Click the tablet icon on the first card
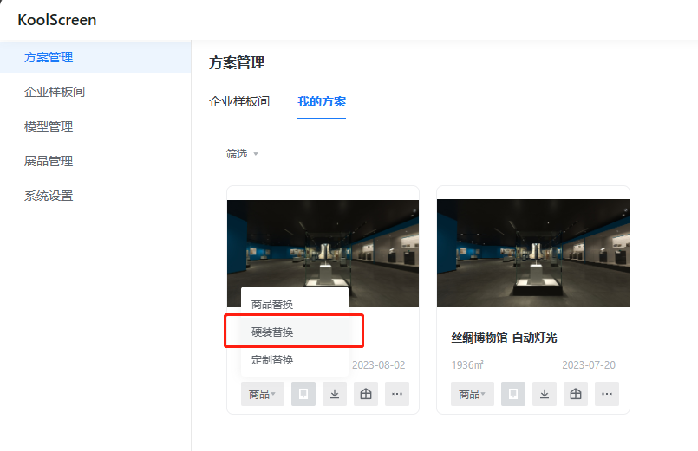Viewport: 698px width, 451px height. [303, 394]
